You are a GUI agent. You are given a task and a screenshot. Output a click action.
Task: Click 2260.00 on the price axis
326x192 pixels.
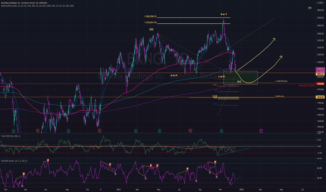(320, 55)
